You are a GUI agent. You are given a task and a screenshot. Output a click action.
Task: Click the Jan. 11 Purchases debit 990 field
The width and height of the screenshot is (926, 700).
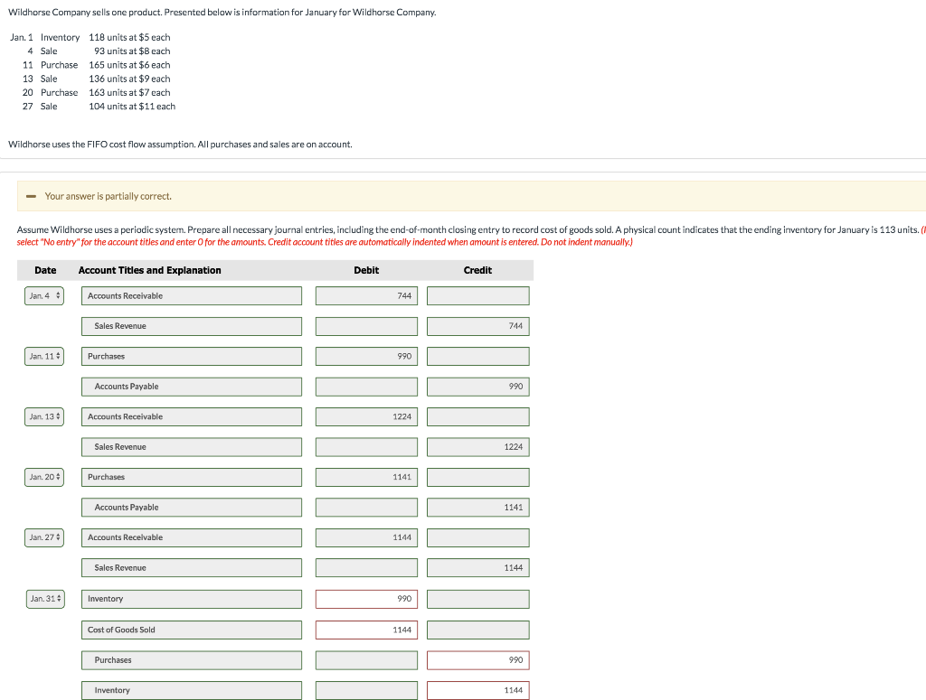coord(366,356)
